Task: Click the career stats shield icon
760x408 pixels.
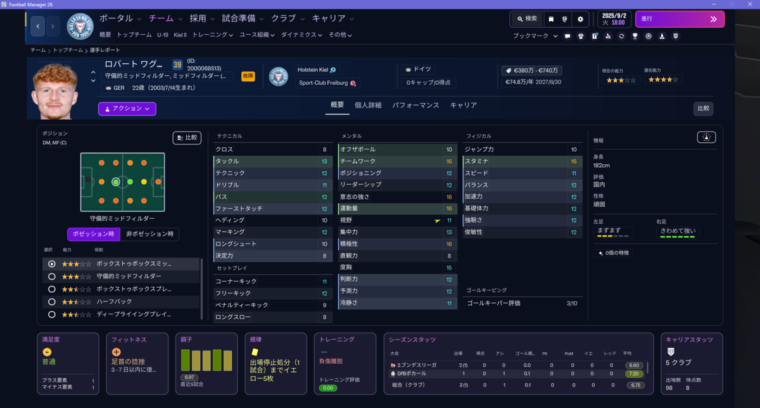Action: pos(671,352)
